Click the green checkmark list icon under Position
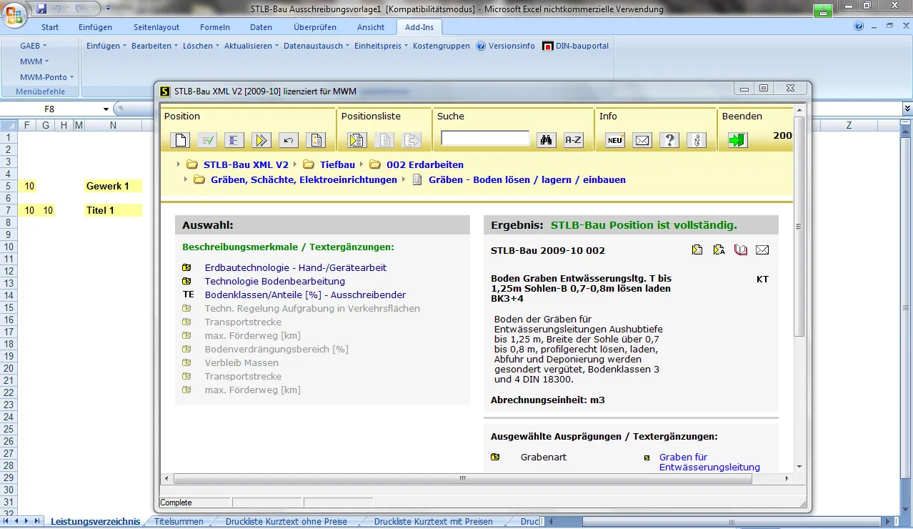This screenshot has height=529, width=913. click(207, 140)
